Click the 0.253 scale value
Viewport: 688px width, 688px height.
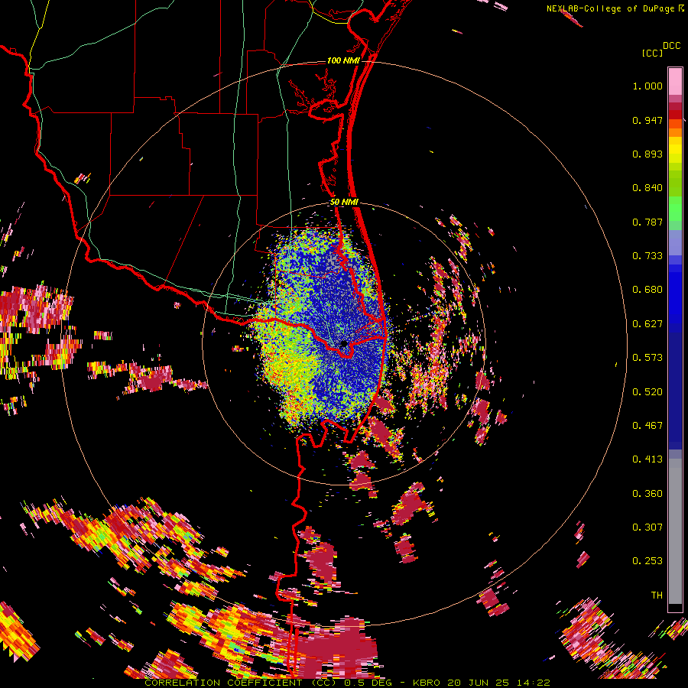(647, 561)
